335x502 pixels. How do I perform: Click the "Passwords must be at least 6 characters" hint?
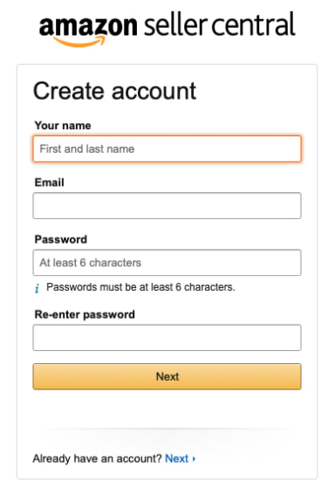(140, 287)
